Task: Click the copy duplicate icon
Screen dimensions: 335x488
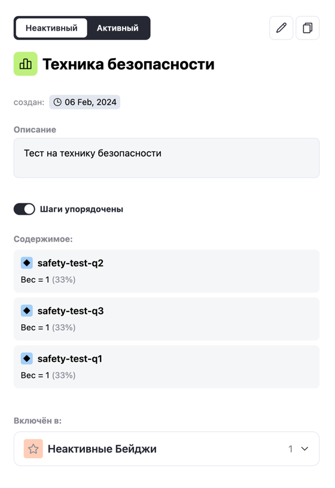Action: point(307,28)
